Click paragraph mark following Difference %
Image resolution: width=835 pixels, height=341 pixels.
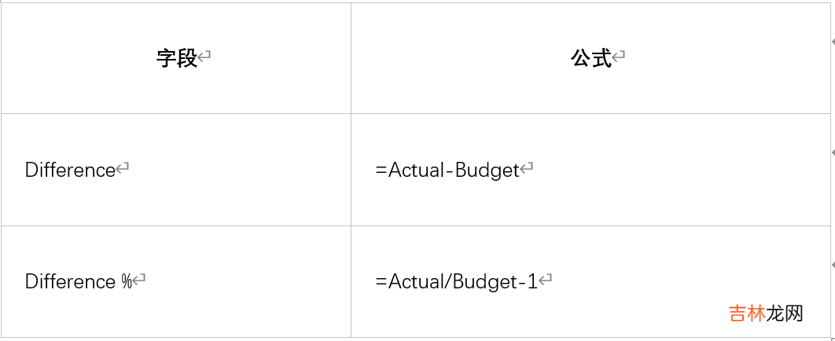pos(140,280)
